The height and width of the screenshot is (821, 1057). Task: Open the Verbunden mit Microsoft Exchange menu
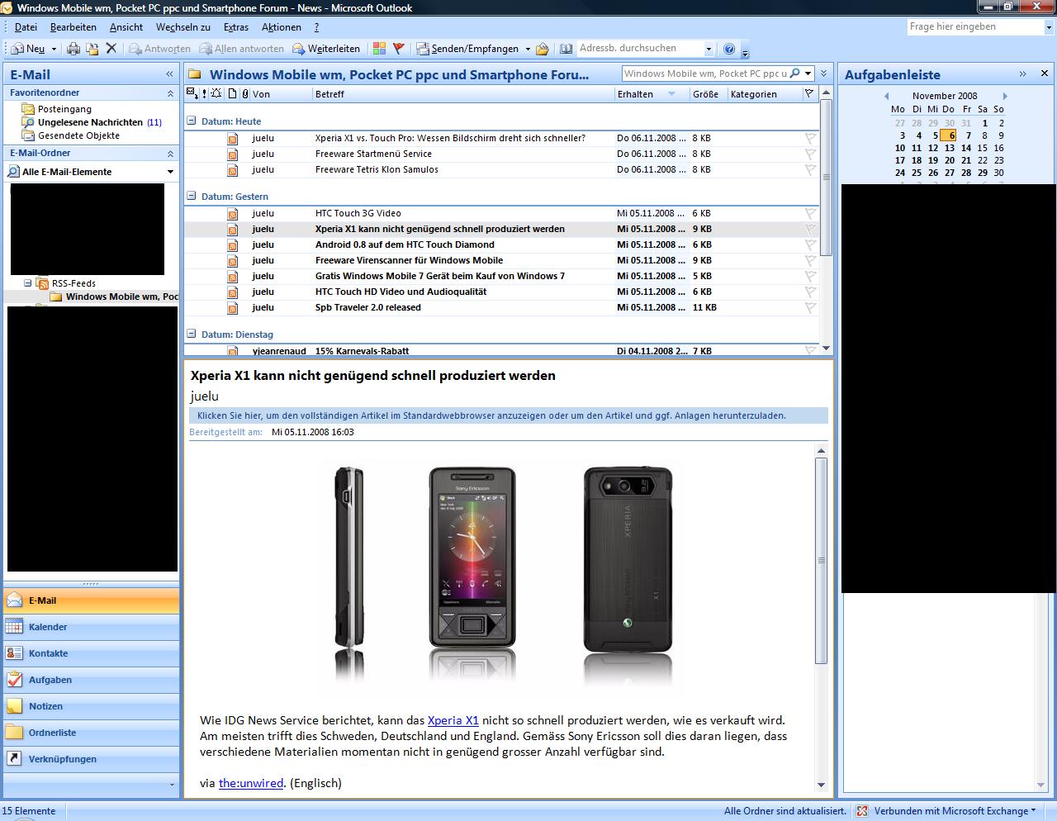[x=955, y=811]
